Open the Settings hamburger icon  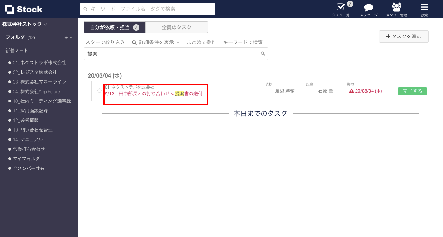(x=425, y=7)
